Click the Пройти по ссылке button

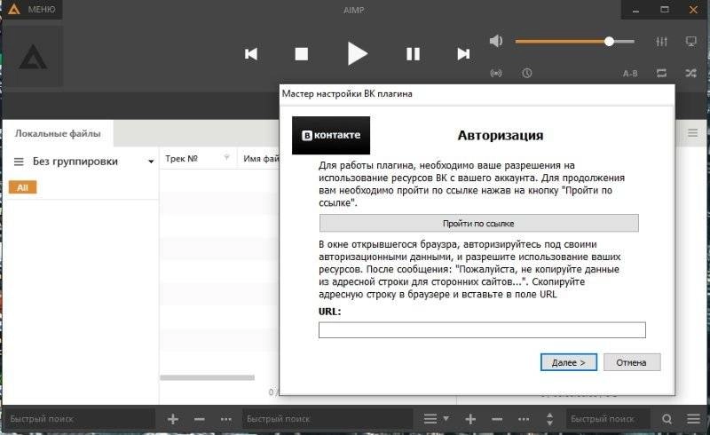(x=478, y=223)
